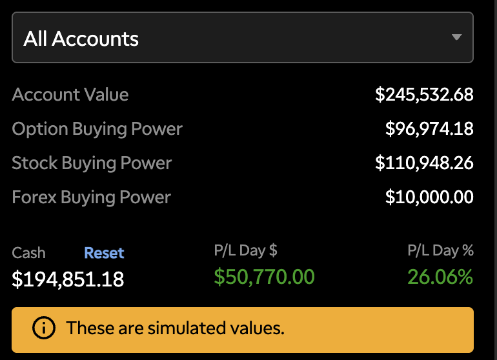497x360 pixels.
Task: Click the 'All Accounts' text in selector
Action: [x=81, y=39]
